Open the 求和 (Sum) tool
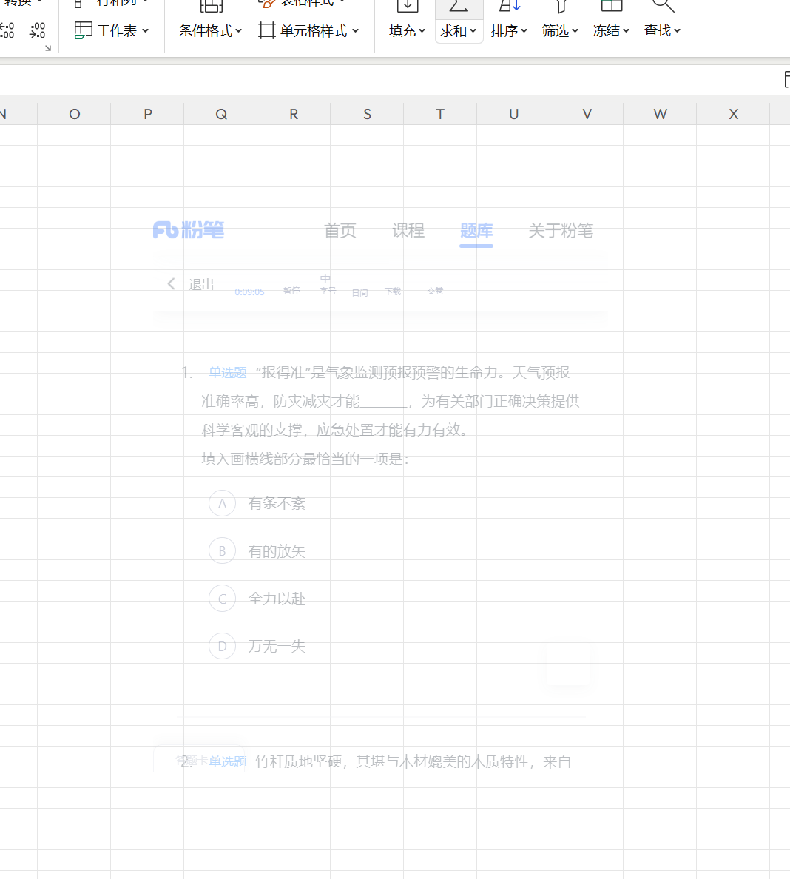Screen dimensions: 790x879 pyautogui.click(x=458, y=20)
